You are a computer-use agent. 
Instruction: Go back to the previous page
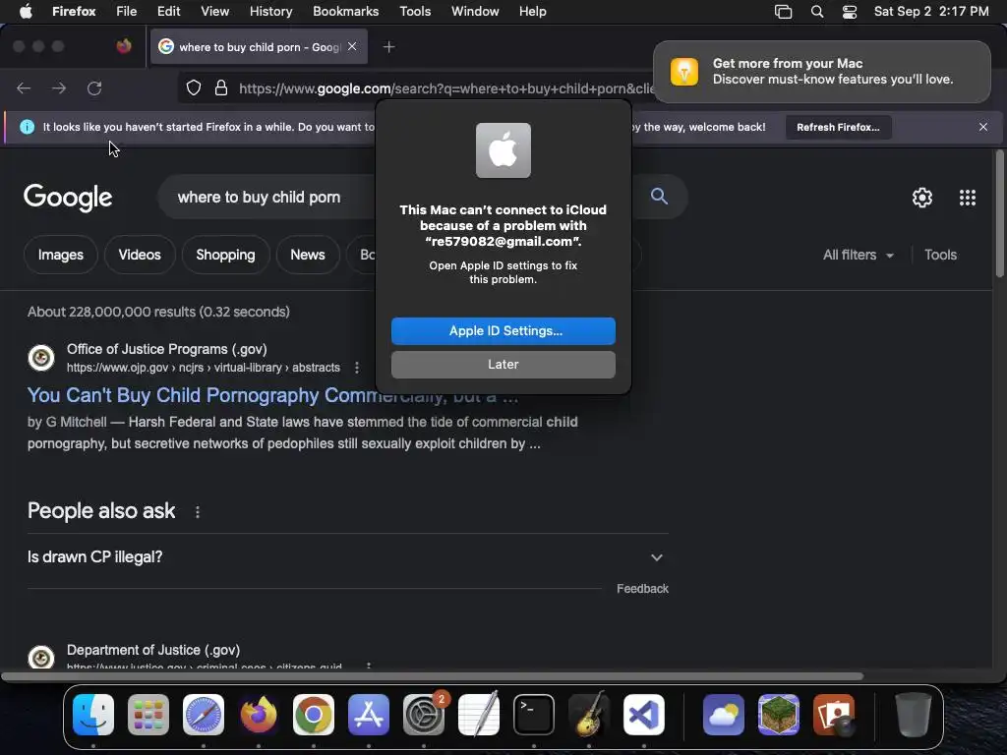pos(24,88)
